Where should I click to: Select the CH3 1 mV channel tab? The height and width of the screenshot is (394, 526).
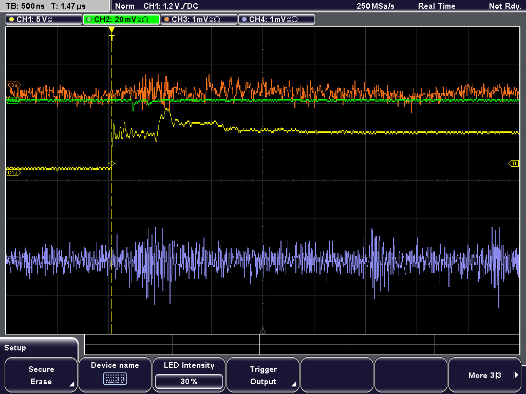tap(199, 19)
